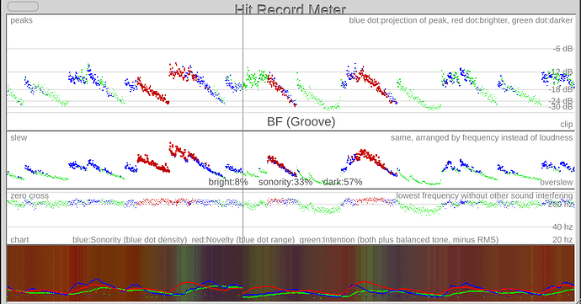
Task: Select the BF (Groove) readout text
Action: pyautogui.click(x=301, y=121)
